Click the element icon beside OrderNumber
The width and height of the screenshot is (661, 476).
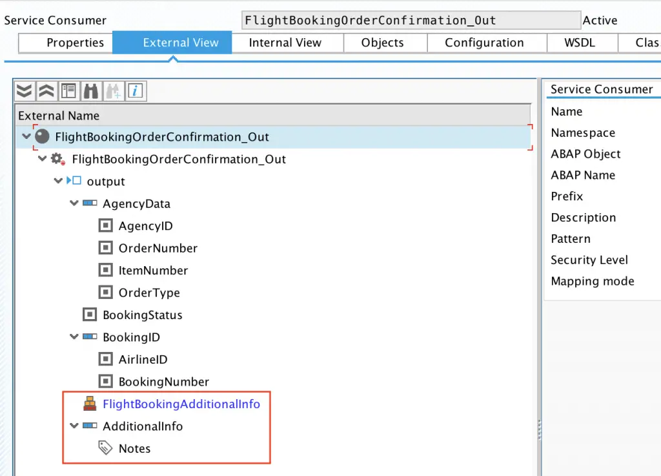click(x=105, y=248)
